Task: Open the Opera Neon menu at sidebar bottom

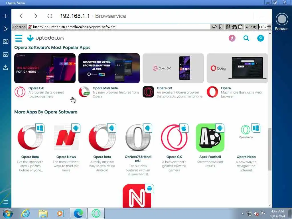Action: click(x=6, y=202)
